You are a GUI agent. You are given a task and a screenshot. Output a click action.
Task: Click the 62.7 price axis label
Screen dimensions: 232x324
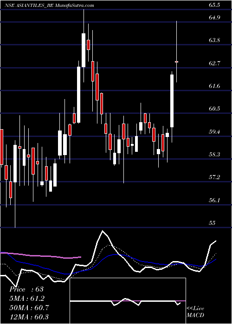click(214, 63)
